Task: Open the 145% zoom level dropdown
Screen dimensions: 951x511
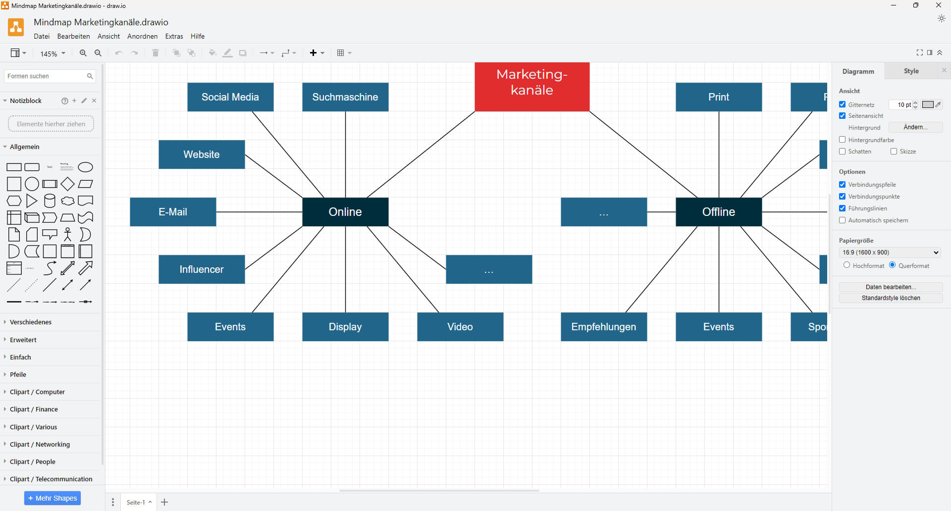Action: (53, 53)
